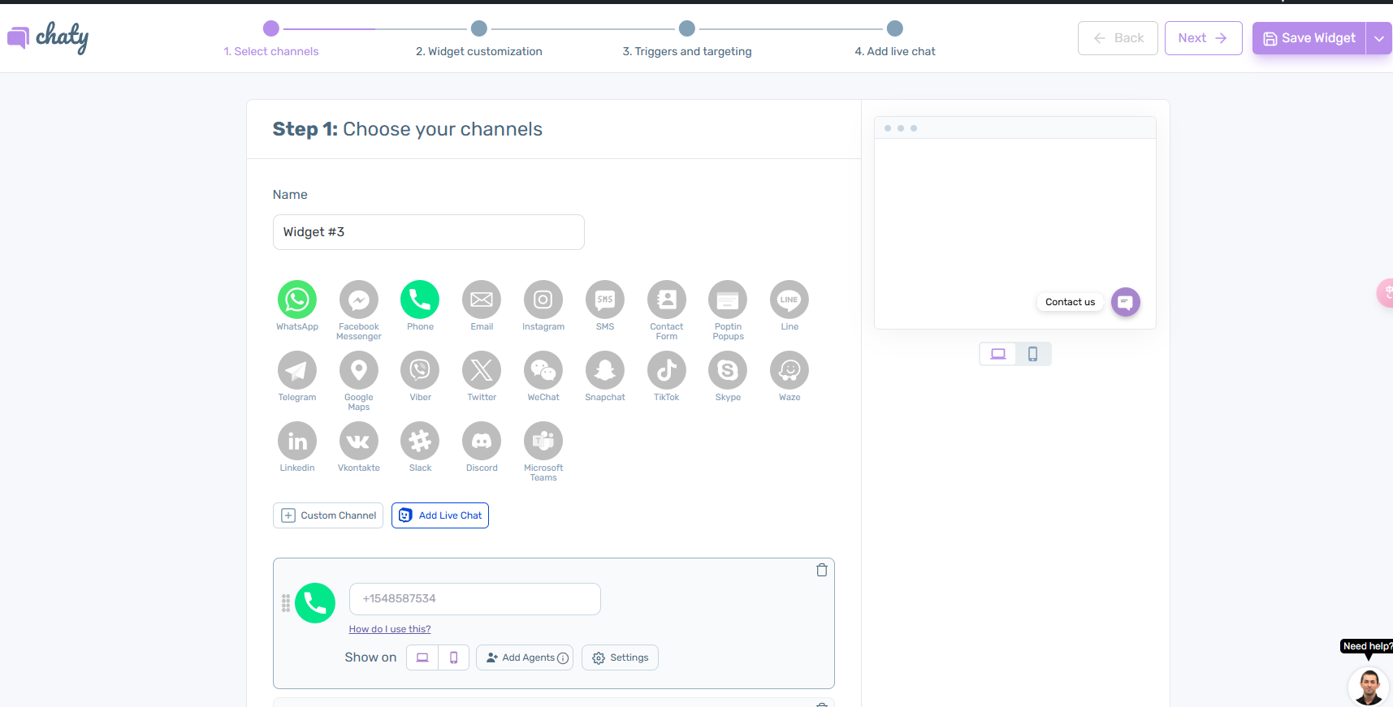Click the phone number input field
The width and height of the screenshot is (1393, 707).
pyautogui.click(x=475, y=599)
